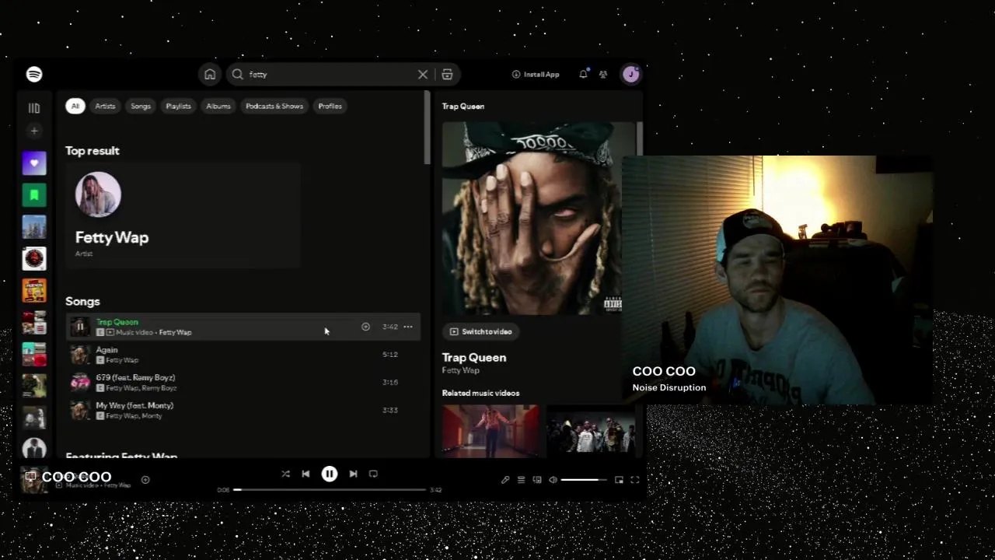Click Switch to video button
This screenshot has width=995, height=560.
[x=481, y=331]
